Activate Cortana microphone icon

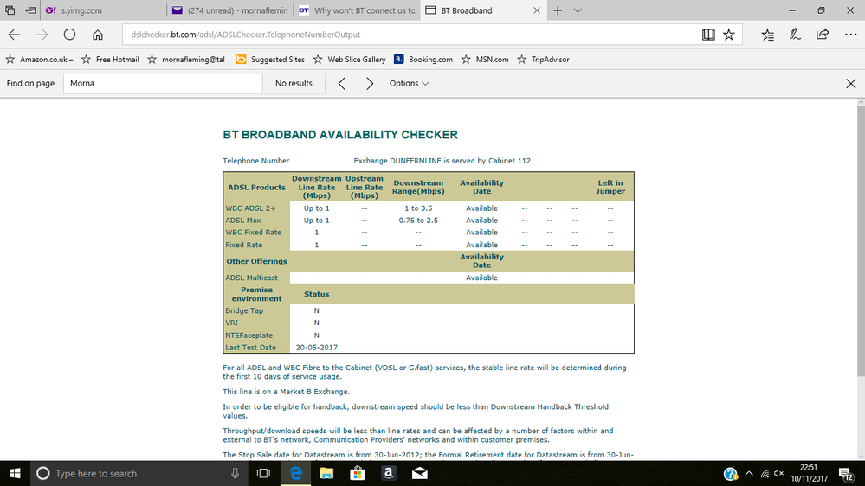tap(235, 473)
